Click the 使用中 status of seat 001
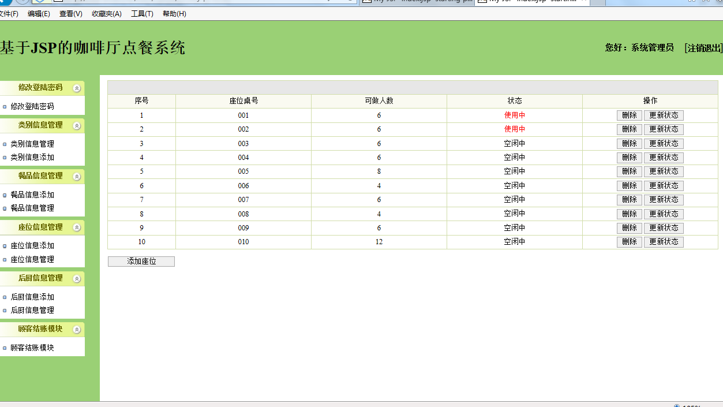Image resolution: width=723 pixels, height=407 pixels. (515, 115)
